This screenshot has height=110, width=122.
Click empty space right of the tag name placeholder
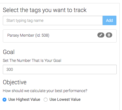(73, 20)
